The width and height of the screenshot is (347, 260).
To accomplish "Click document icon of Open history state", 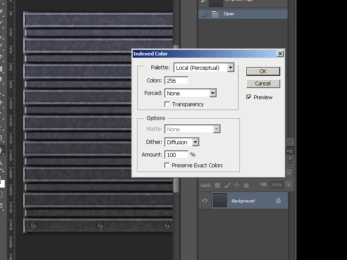I will (x=215, y=14).
